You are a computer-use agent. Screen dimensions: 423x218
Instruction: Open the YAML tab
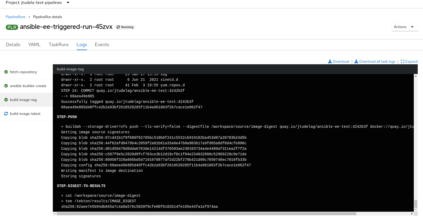(x=34, y=45)
